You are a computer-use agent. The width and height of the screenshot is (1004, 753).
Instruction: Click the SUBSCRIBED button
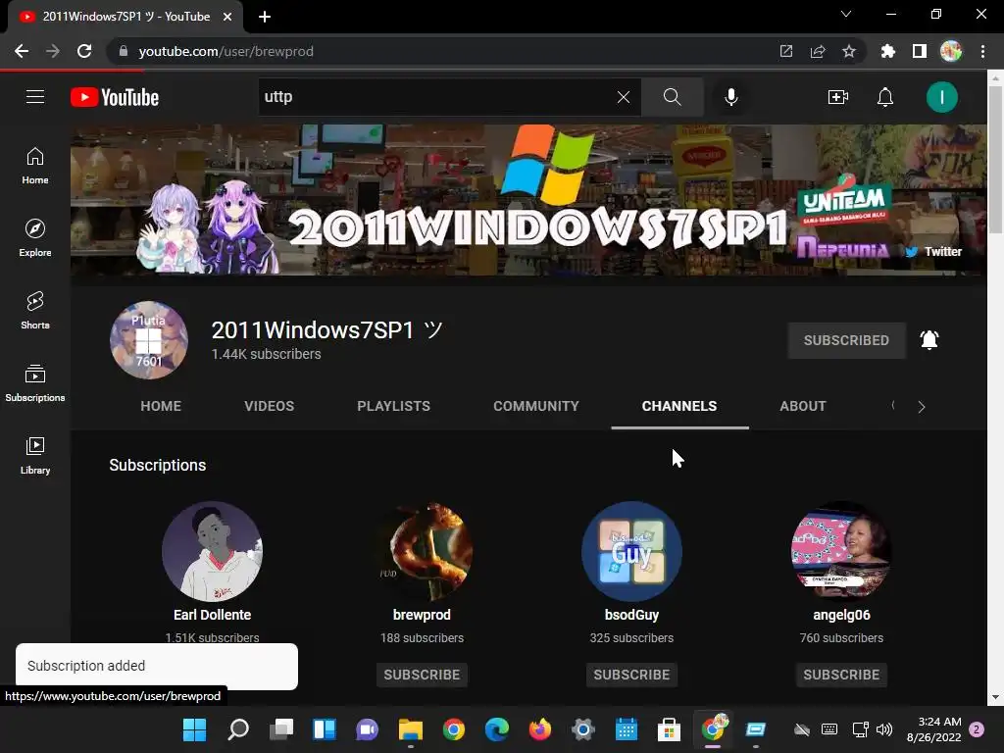(x=846, y=340)
